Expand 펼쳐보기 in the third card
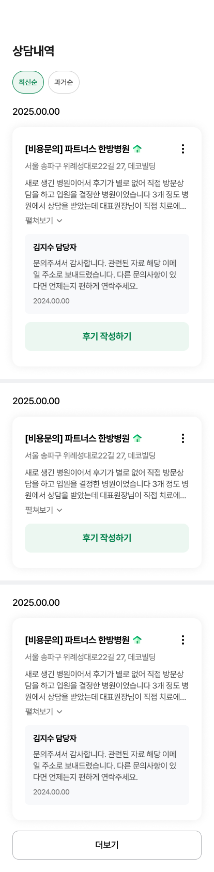The width and height of the screenshot is (214, 872). point(44,712)
